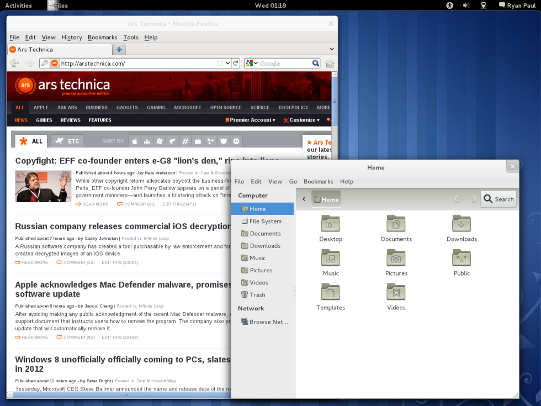Select the Apple category filter icon
The width and height of the screenshot is (541, 406).
[x=135, y=141]
